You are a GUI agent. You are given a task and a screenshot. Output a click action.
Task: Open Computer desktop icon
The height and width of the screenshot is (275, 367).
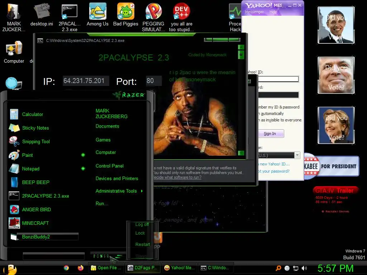click(x=14, y=52)
